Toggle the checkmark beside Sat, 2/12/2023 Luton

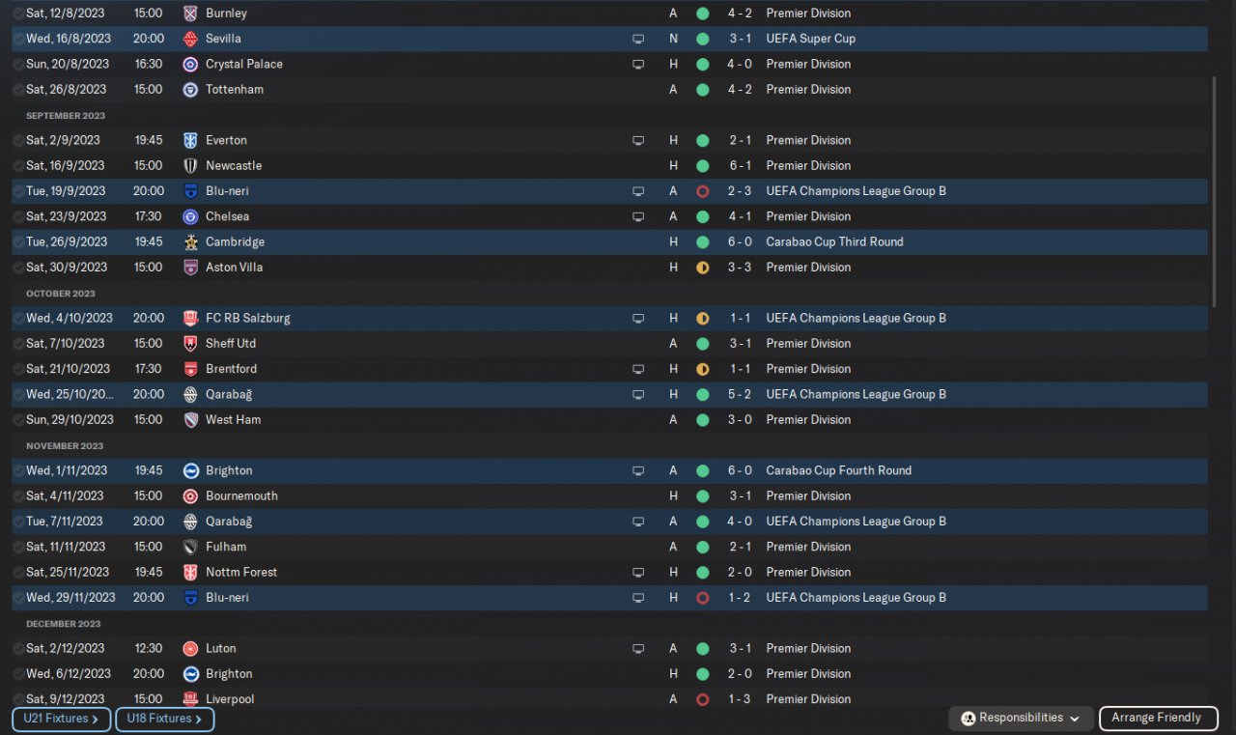click(x=18, y=649)
